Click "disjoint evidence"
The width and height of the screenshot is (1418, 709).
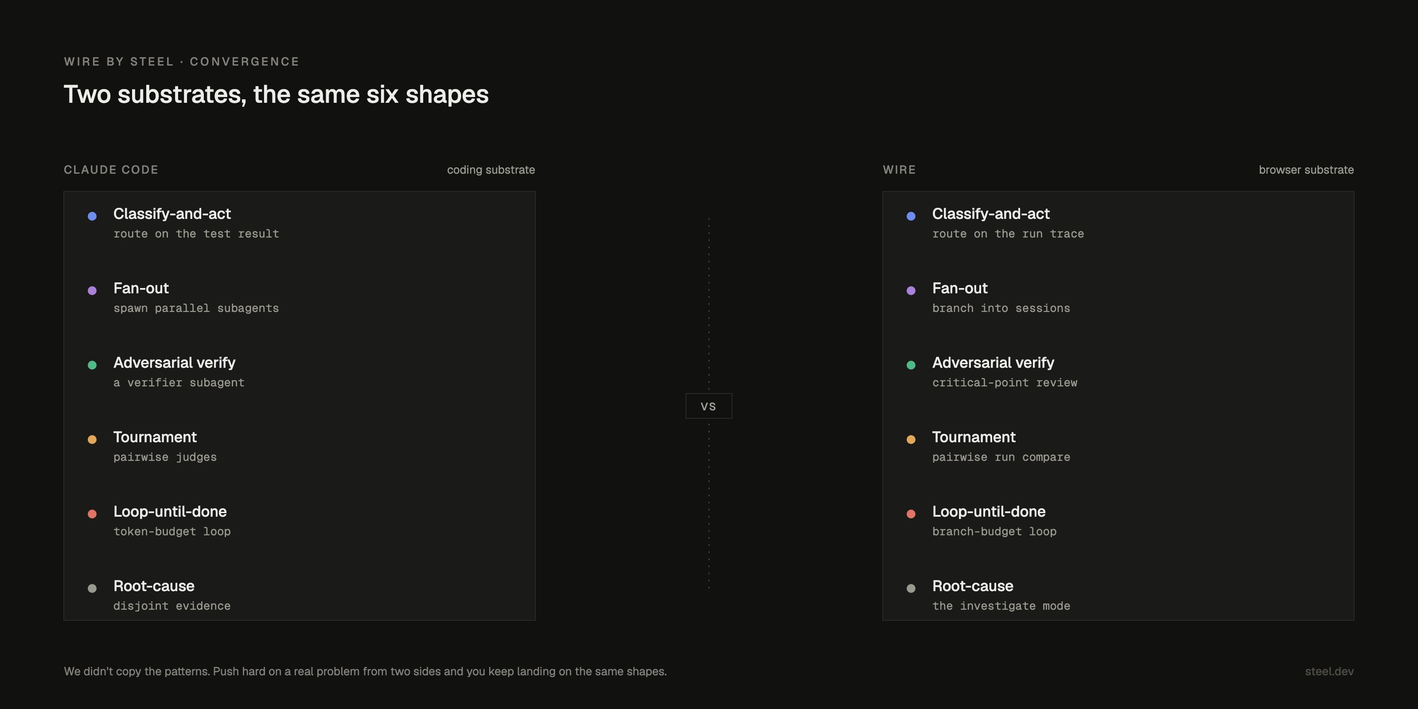pos(172,606)
